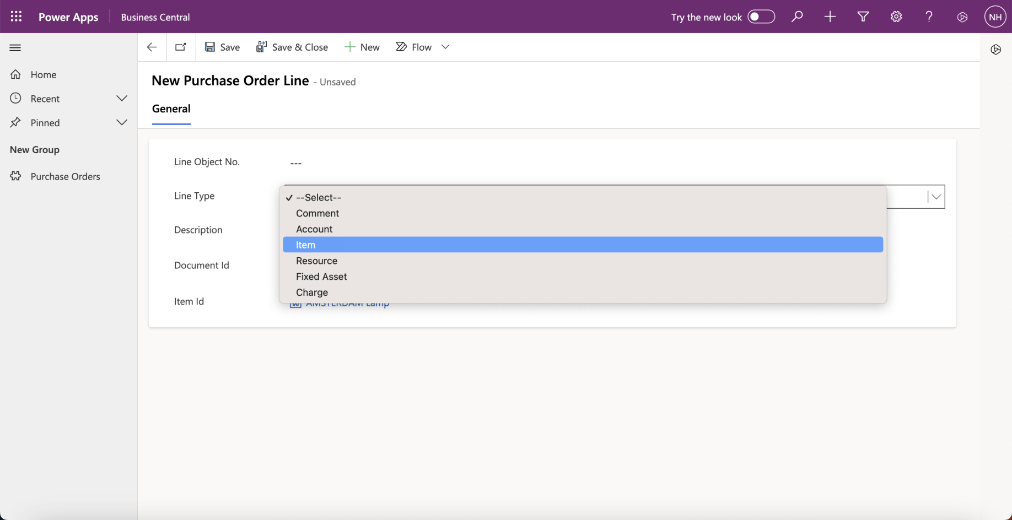Click the Save button
Image resolution: width=1012 pixels, height=520 pixels.
(x=223, y=47)
